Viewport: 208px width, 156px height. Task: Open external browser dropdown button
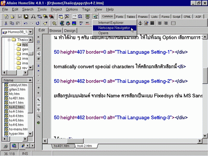click(95, 17)
